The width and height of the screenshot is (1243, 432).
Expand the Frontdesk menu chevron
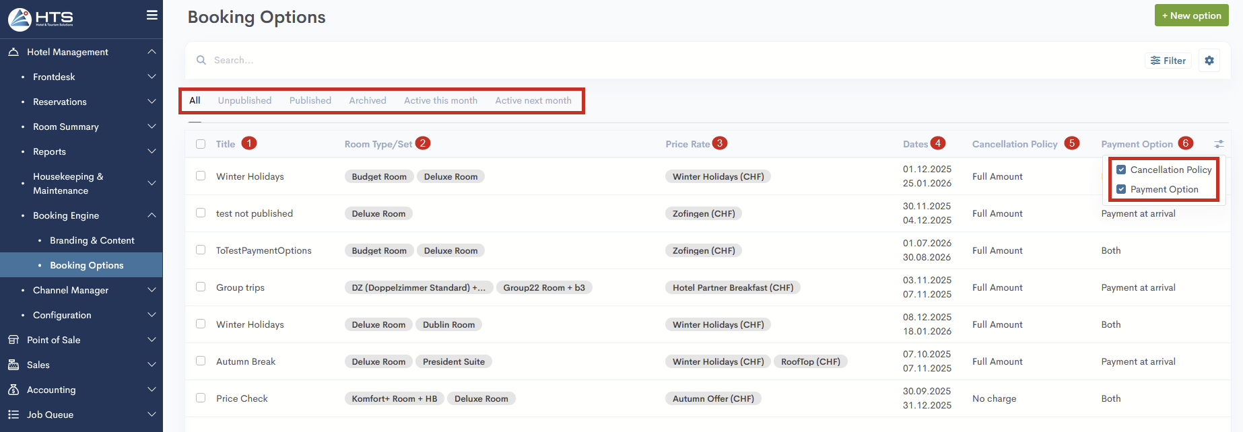pyautogui.click(x=152, y=77)
